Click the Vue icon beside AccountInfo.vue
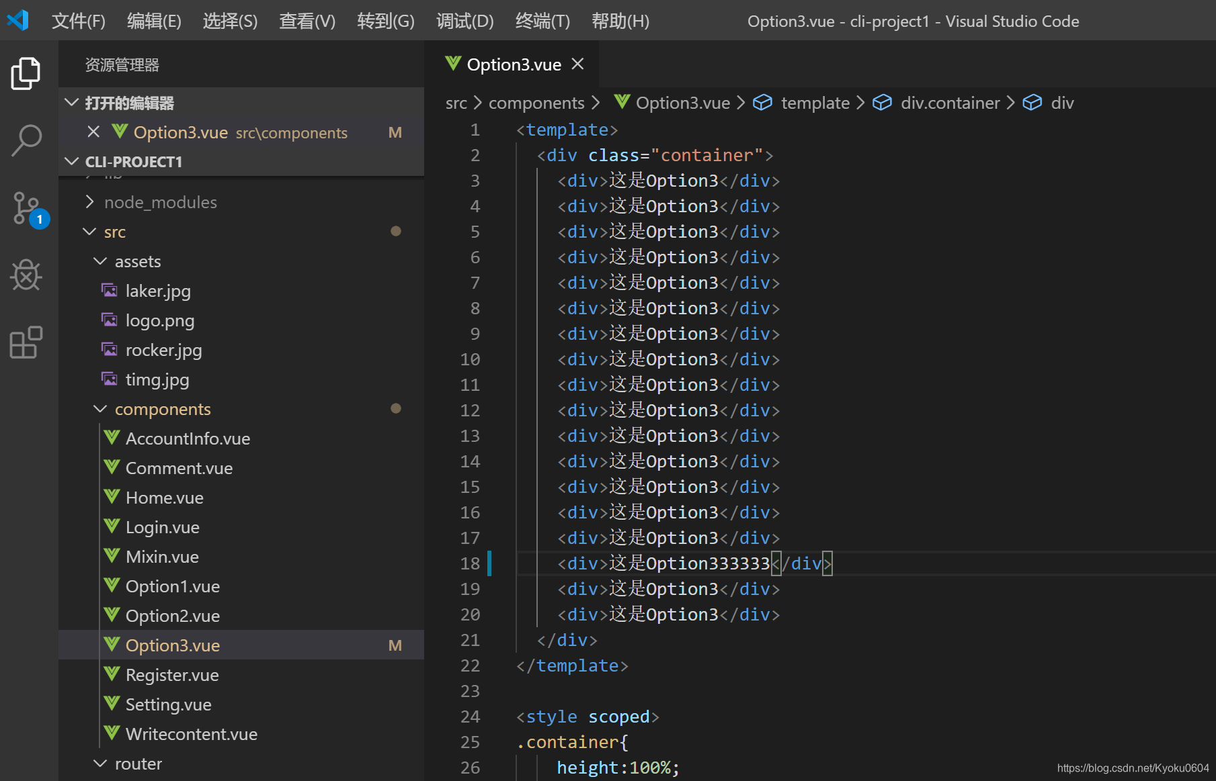Screen dimensions: 1216x781 coord(112,437)
